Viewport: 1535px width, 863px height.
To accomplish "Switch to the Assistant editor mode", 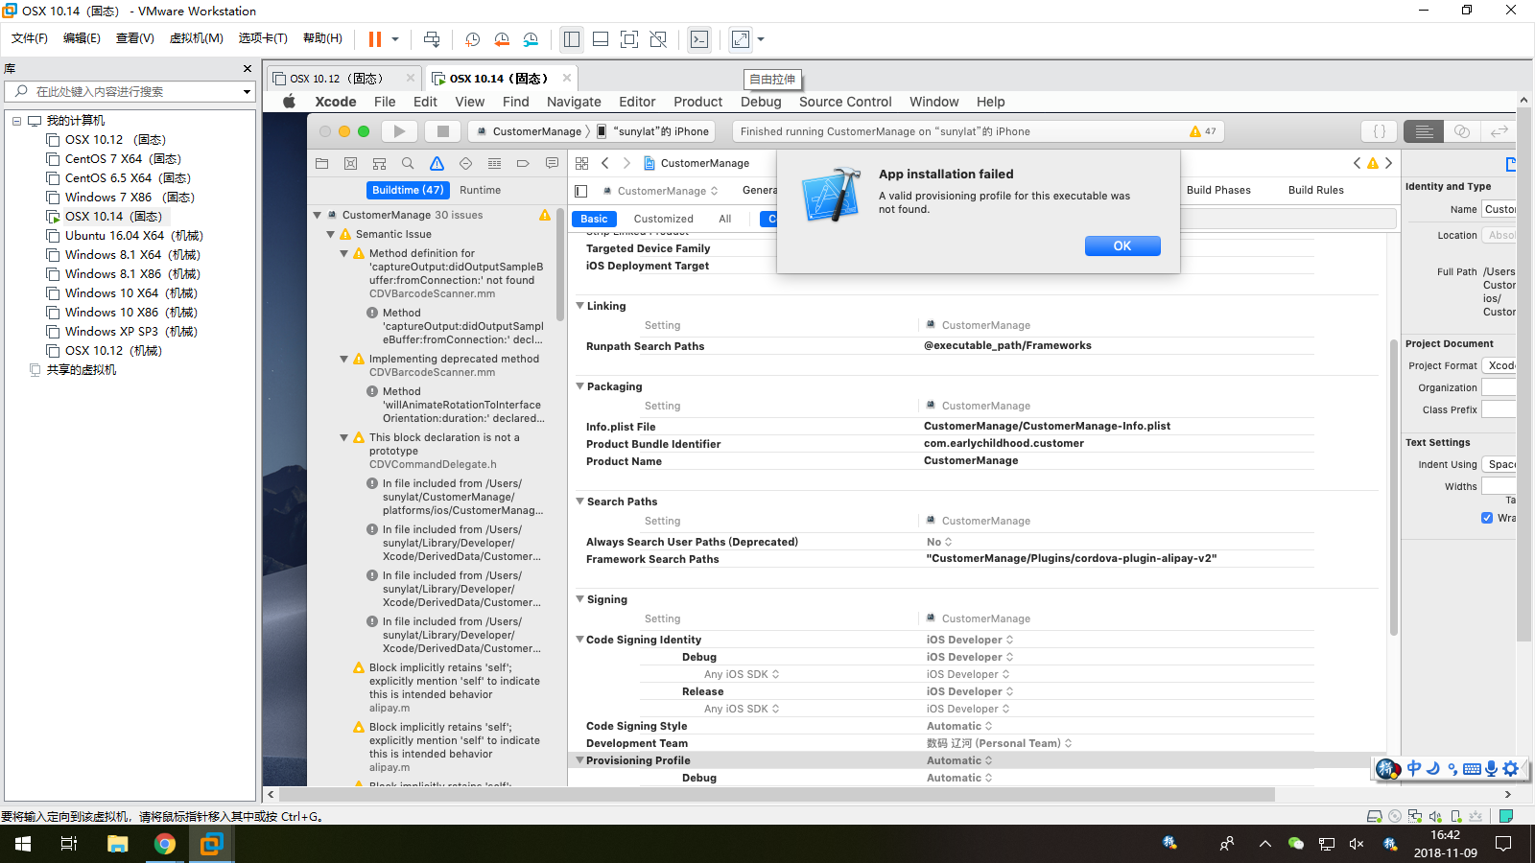I will point(1461,131).
